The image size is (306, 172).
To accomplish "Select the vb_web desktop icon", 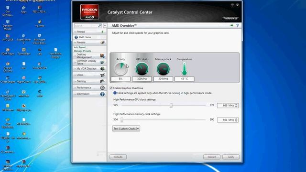I will click(40, 23).
